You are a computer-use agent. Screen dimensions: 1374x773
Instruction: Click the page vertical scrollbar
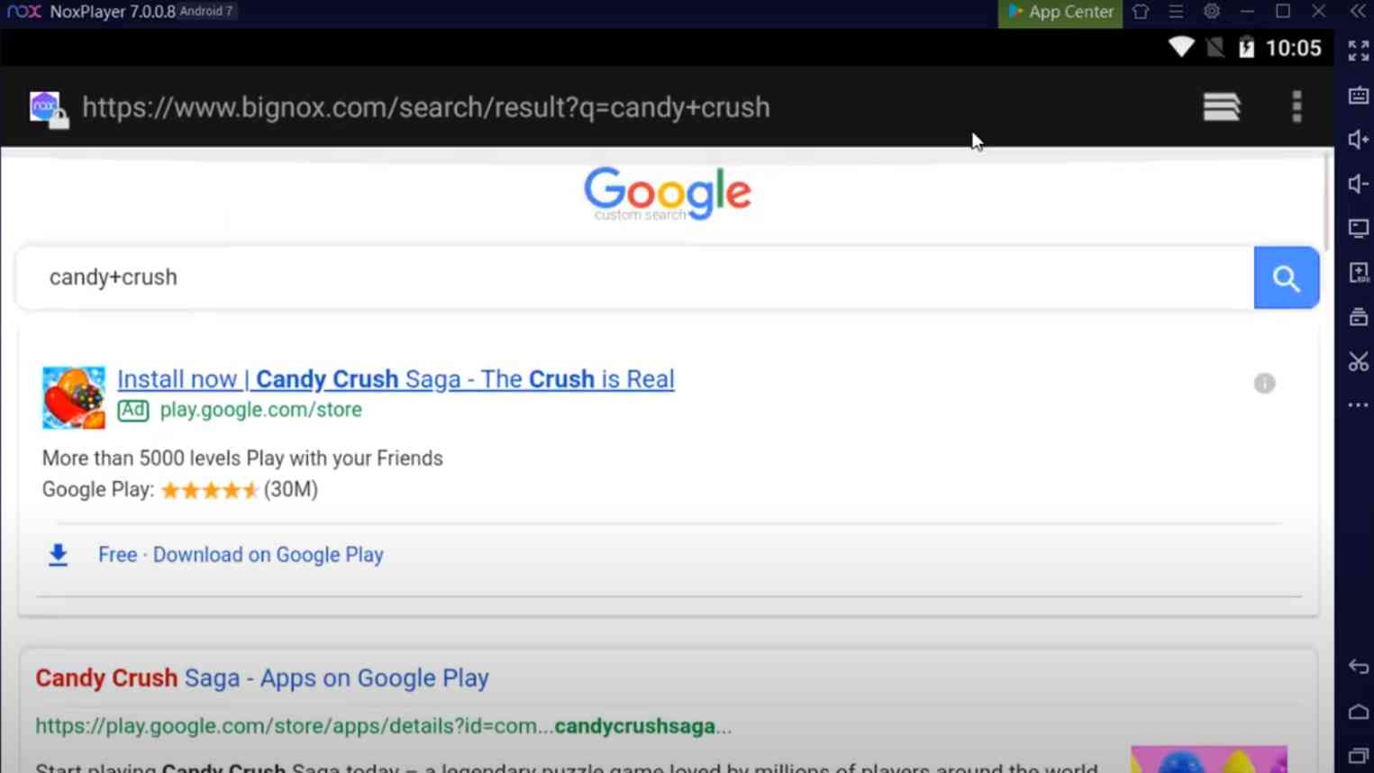(x=1326, y=202)
